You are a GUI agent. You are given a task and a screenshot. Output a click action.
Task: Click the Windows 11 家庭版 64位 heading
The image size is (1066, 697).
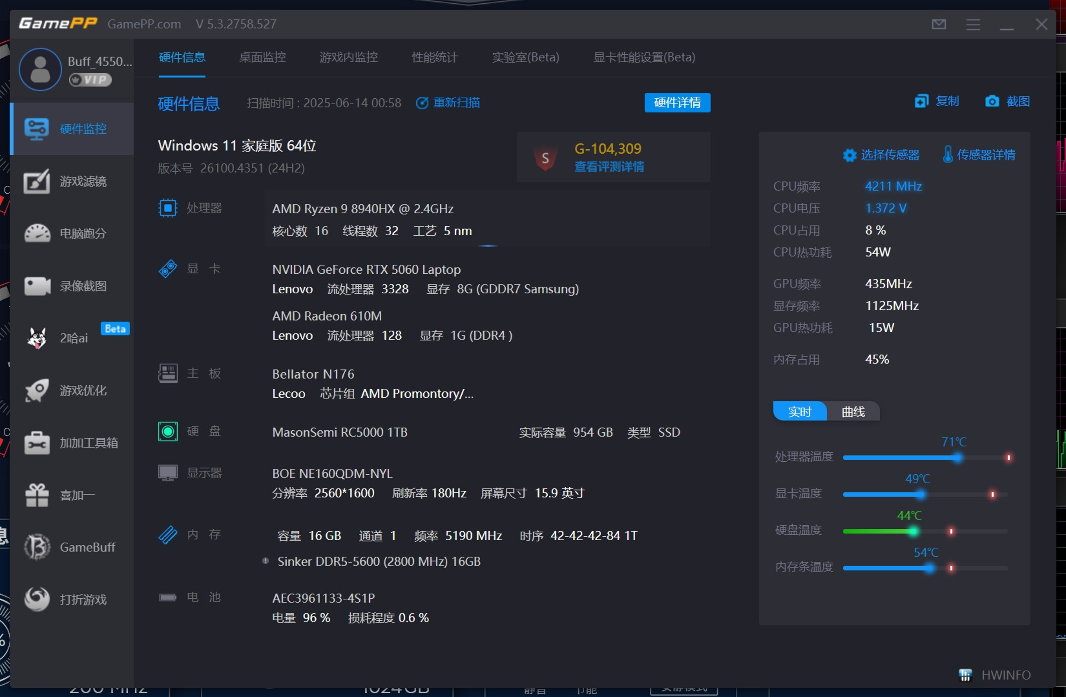coord(237,146)
